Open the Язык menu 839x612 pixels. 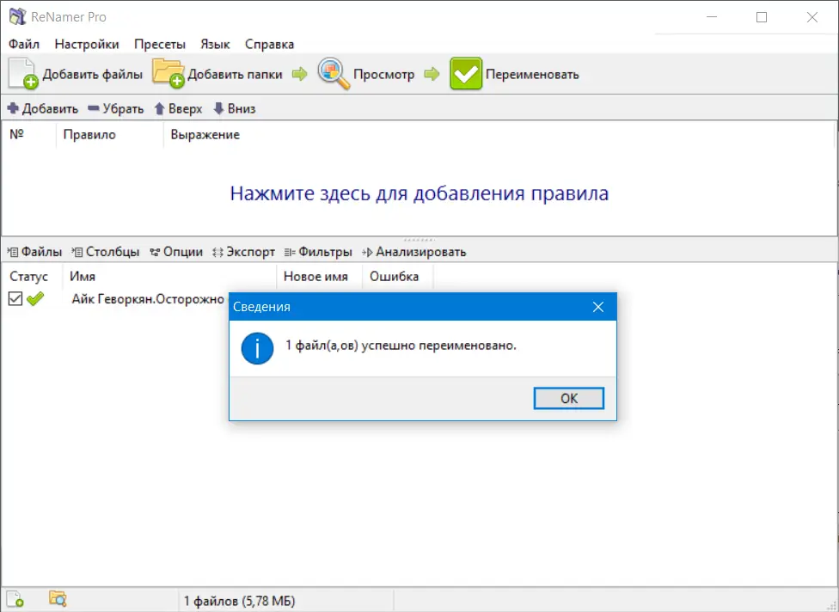(215, 43)
